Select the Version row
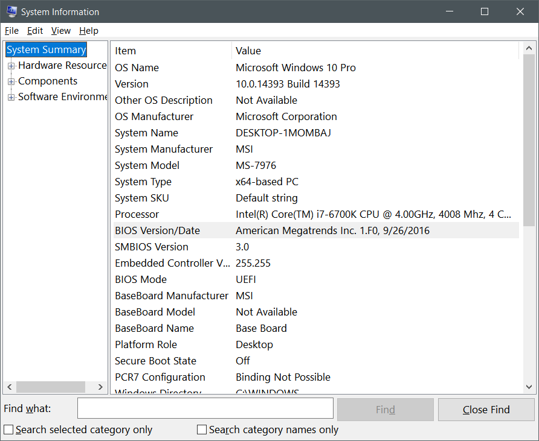 pos(316,84)
